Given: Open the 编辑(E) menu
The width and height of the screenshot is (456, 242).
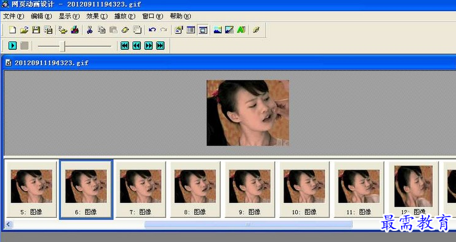Looking at the screenshot, I should click(41, 16).
